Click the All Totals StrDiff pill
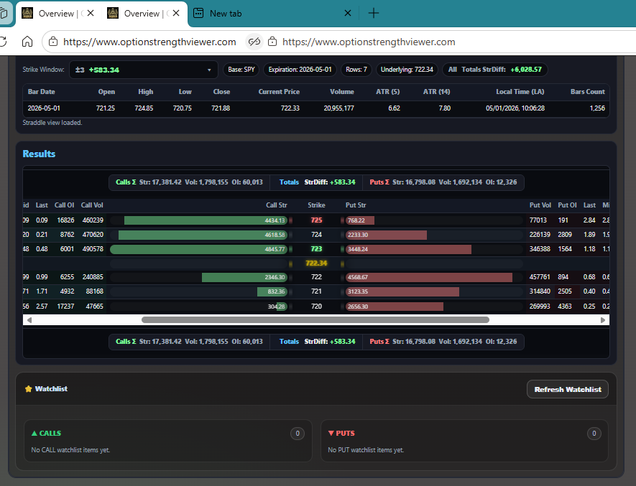Image resolution: width=636 pixels, height=486 pixels. coord(495,70)
